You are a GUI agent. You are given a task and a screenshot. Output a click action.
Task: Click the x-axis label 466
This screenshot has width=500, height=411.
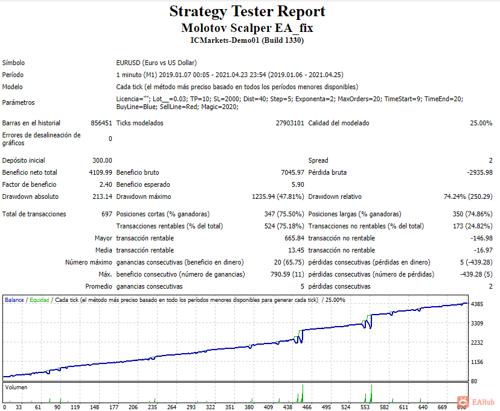coord(307,407)
